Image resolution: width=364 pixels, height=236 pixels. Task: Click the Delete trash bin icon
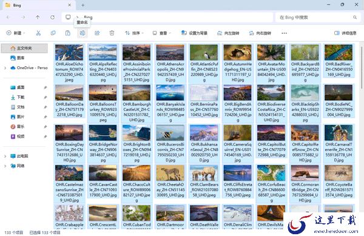112,33
